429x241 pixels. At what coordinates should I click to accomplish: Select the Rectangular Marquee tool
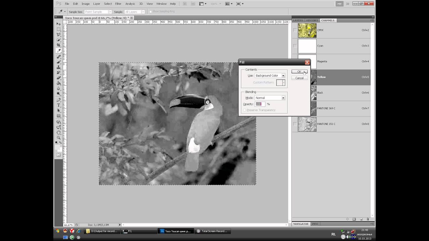tap(59, 29)
